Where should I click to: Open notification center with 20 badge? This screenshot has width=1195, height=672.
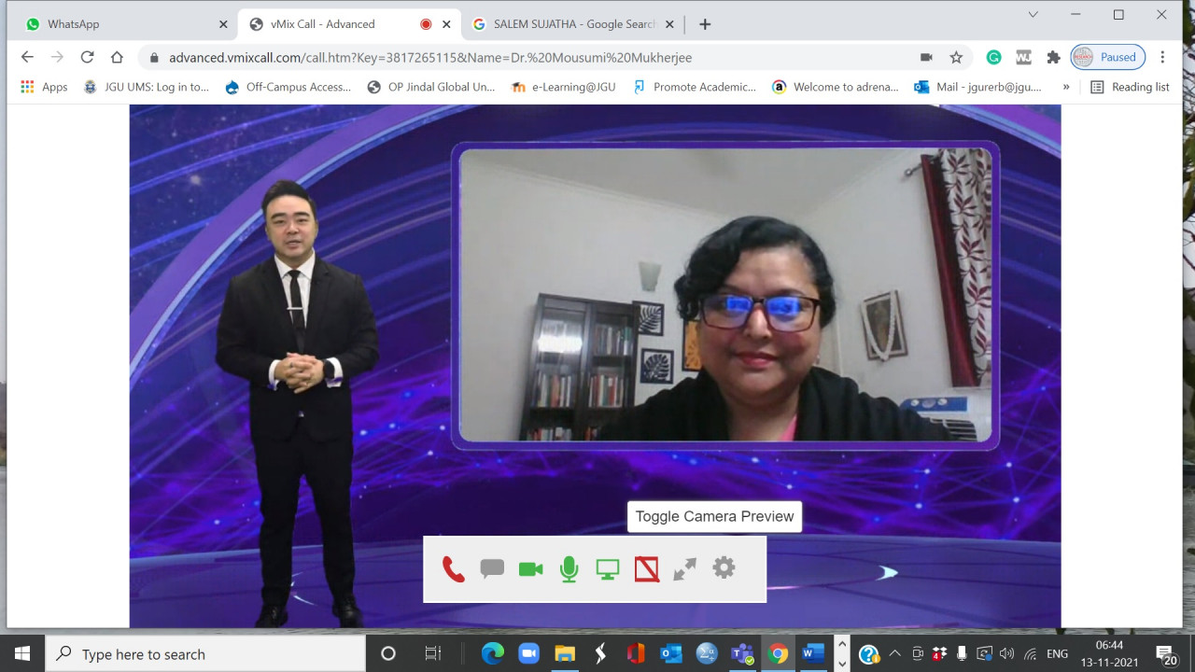[x=1166, y=653]
